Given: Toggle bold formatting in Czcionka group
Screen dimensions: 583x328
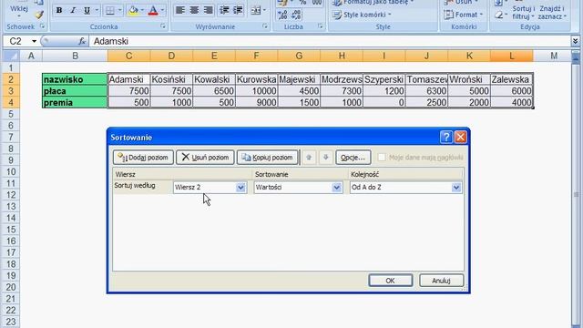Looking at the screenshot, I should point(58,10).
